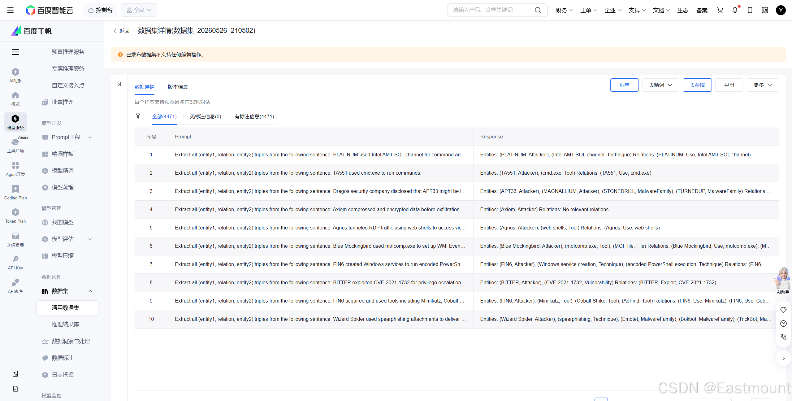792x401 pixels.
Task: Expand the 文档 menu
Action: point(661,10)
